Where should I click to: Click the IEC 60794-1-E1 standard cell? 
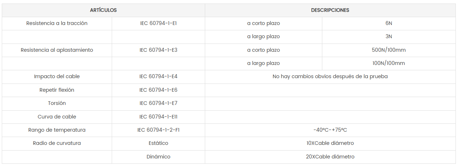coord(158,23)
